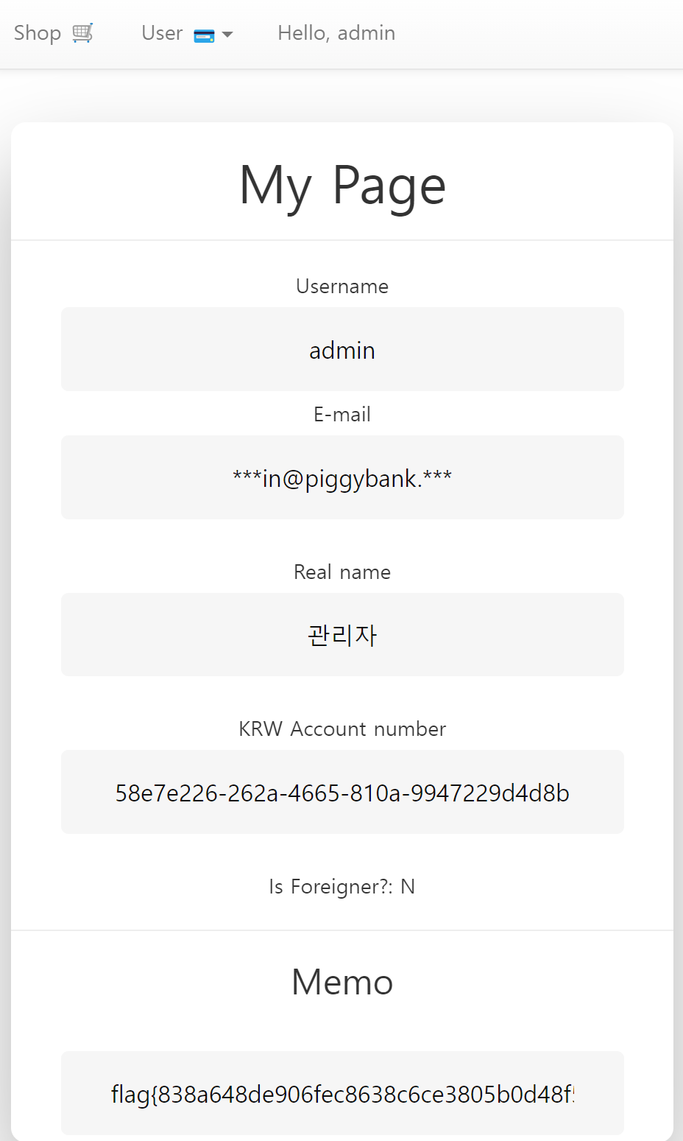Select the User navigation menu entry
Image resolution: width=683 pixels, height=1141 pixels.
coord(161,32)
